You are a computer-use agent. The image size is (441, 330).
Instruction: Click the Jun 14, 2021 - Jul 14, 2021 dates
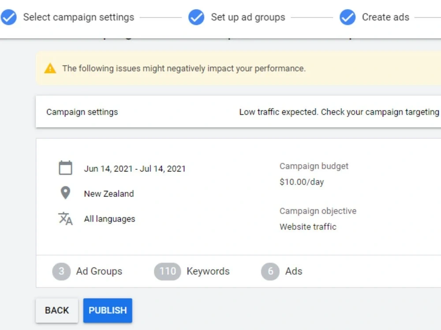135,169
